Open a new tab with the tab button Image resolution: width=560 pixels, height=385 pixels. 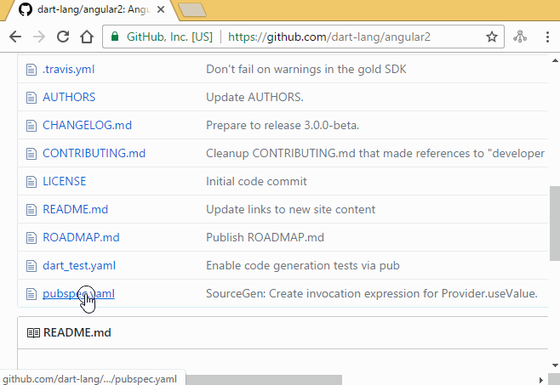pyautogui.click(x=192, y=9)
